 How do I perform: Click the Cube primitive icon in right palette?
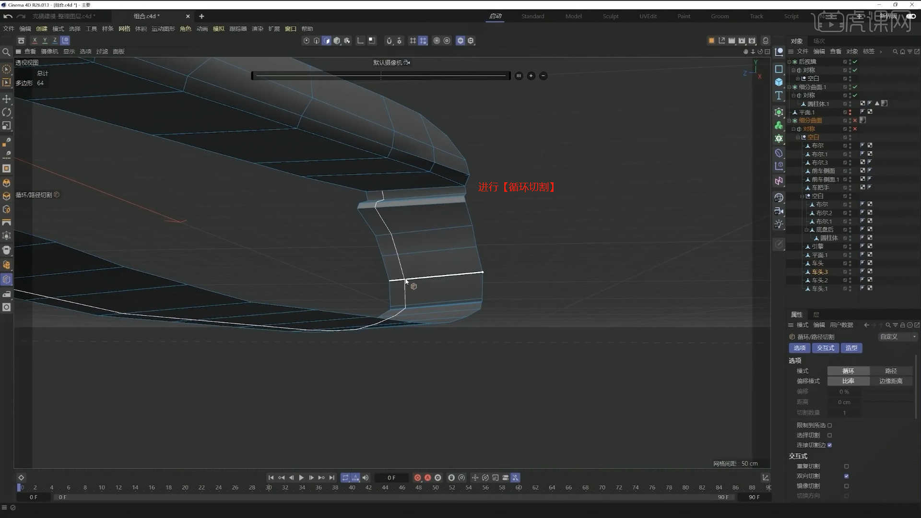point(779,82)
